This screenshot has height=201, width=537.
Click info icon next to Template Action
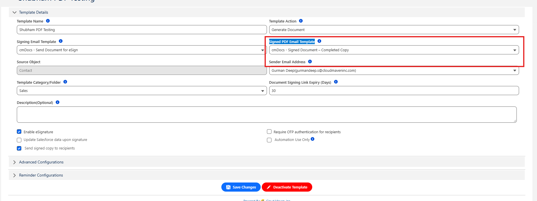(x=301, y=21)
